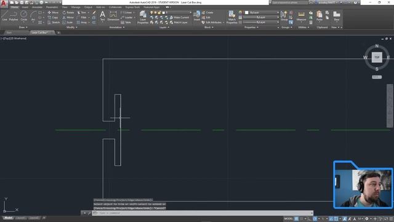Click the Match Layer button
Viewport: 394px width, 222px height.
pyautogui.click(x=179, y=22)
